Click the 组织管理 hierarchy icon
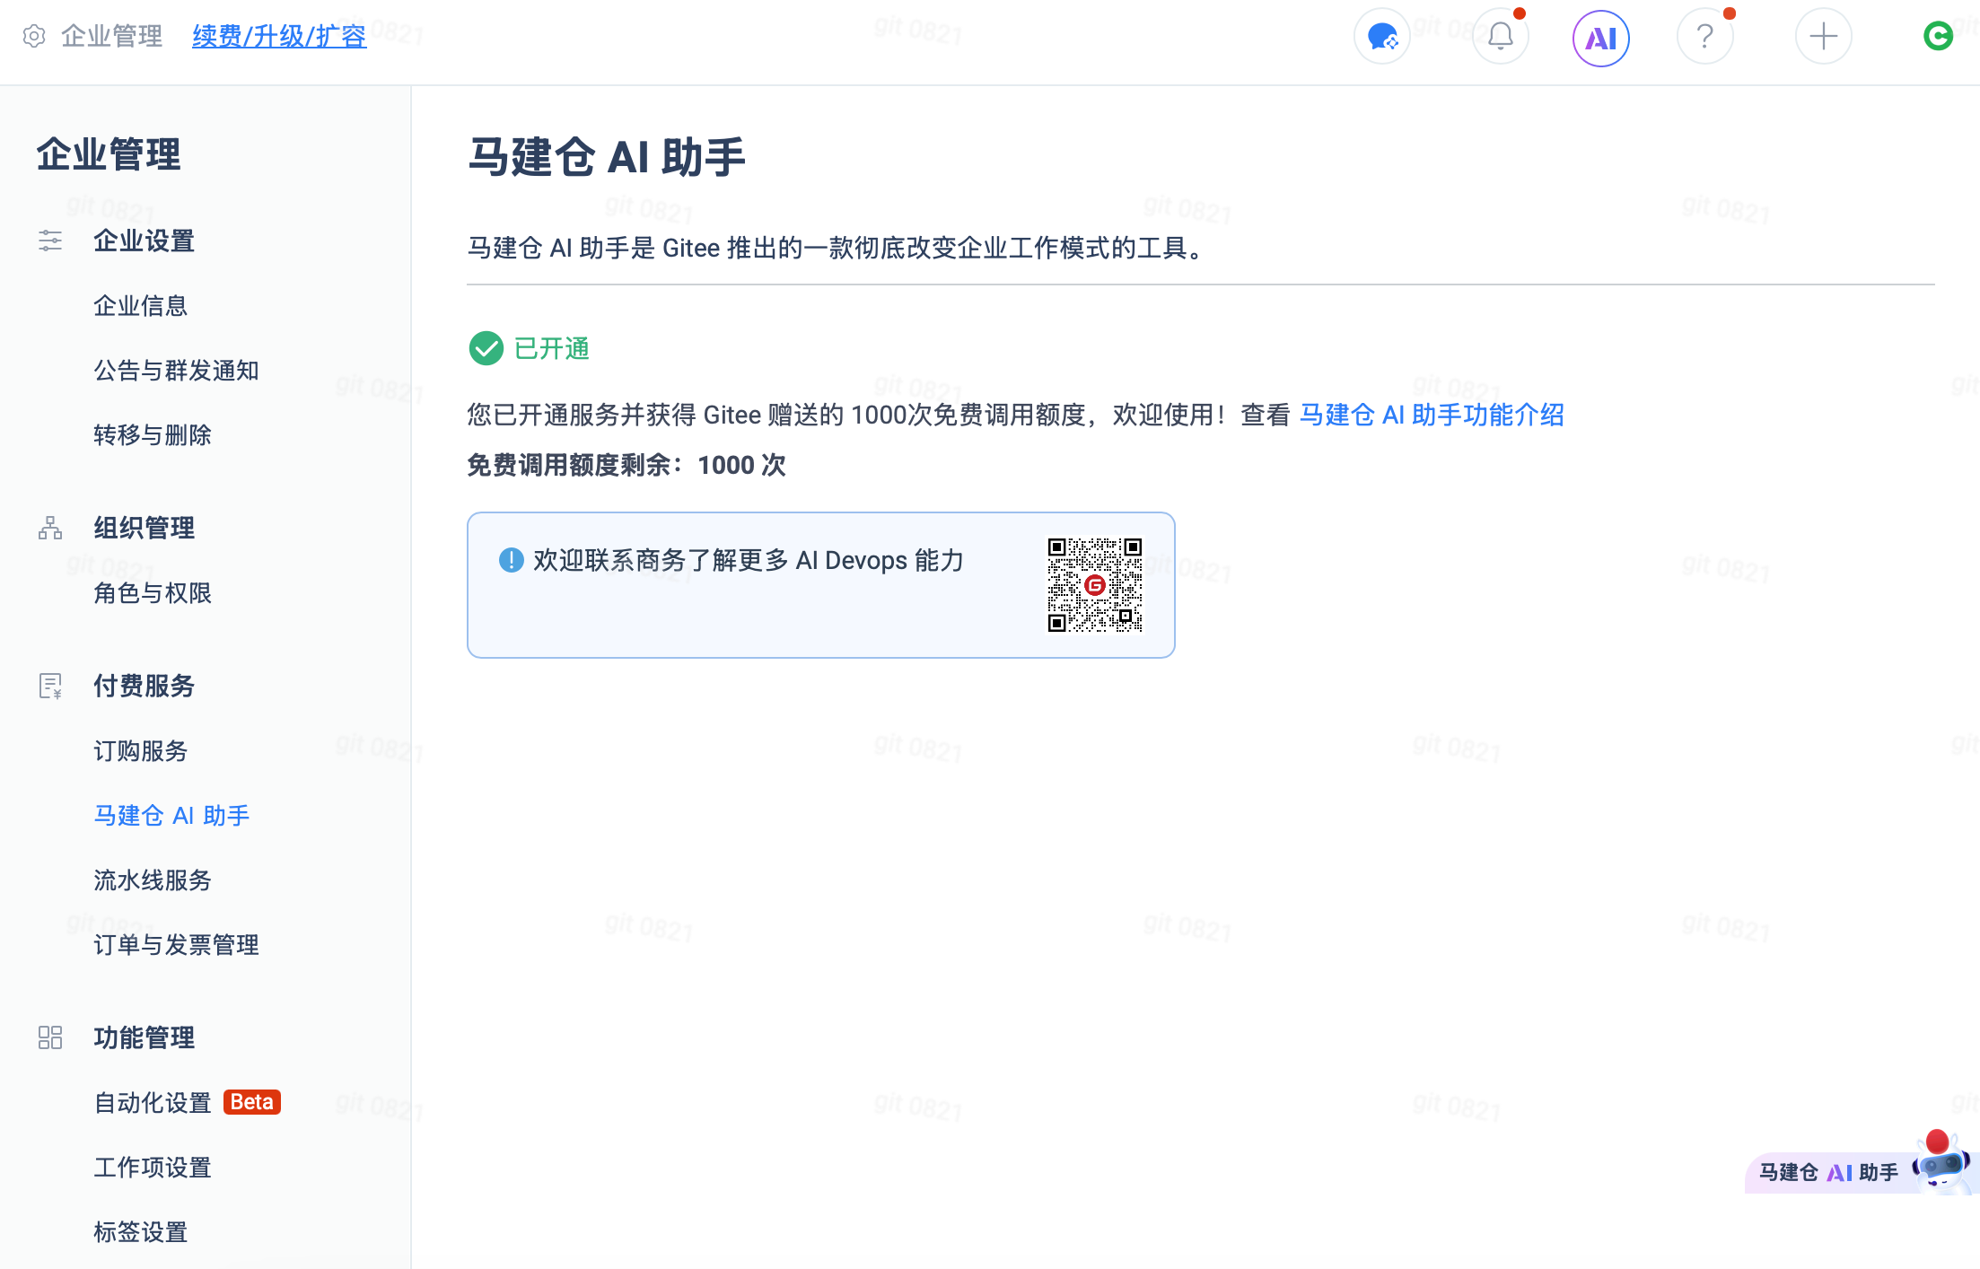The image size is (1980, 1269). point(50,528)
